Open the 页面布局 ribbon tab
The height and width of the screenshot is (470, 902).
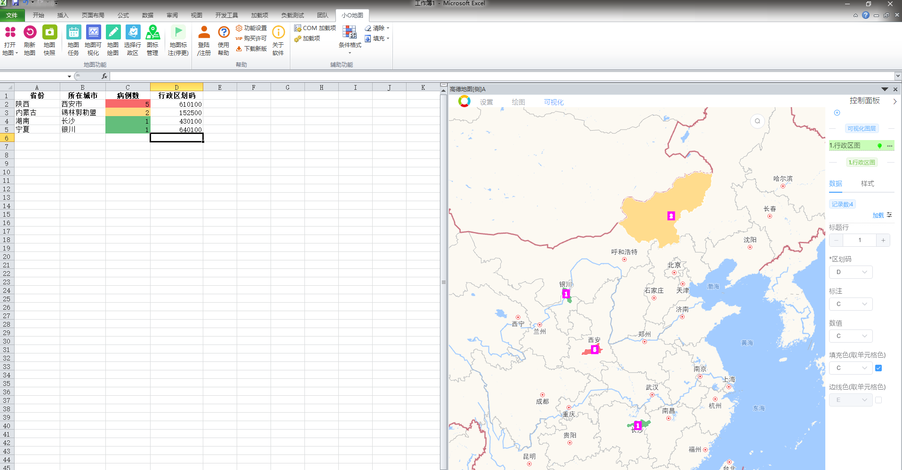pos(93,16)
